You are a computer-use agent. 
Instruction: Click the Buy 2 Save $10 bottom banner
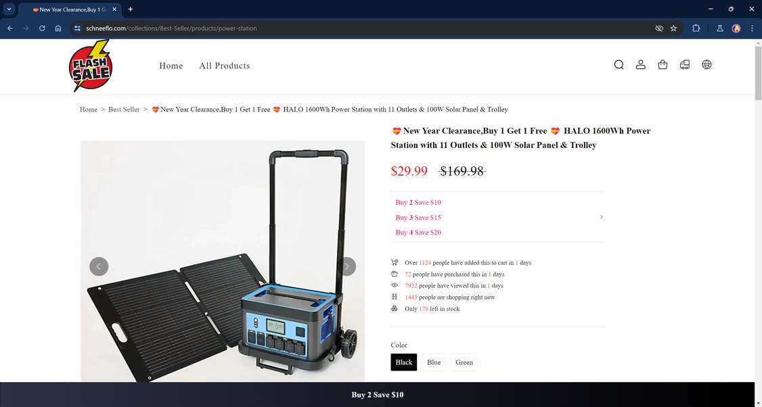[378, 394]
